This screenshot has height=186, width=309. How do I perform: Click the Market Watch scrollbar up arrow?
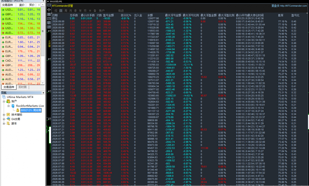(x=43, y=5)
